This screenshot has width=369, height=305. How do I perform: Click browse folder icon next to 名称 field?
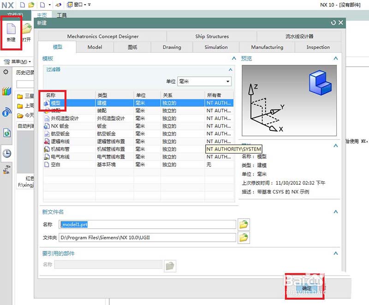pyautogui.click(x=244, y=224)
